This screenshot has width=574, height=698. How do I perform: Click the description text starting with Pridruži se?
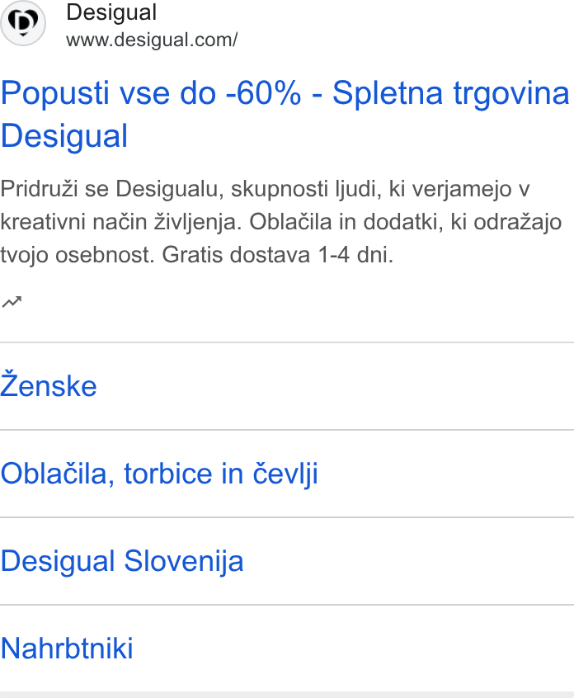point(280,222)
